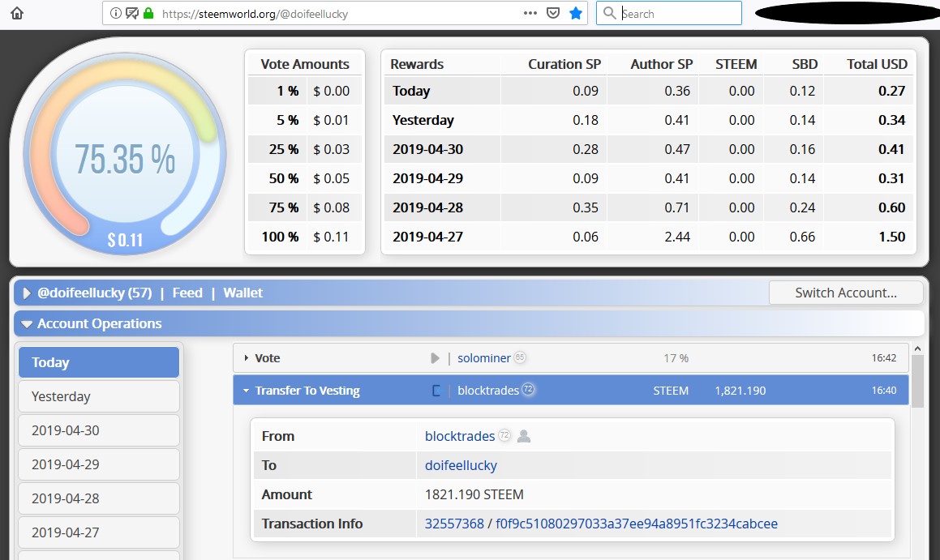
Task: Expand the @doifeellucky account panel
Action: click(x=27, y=293)
